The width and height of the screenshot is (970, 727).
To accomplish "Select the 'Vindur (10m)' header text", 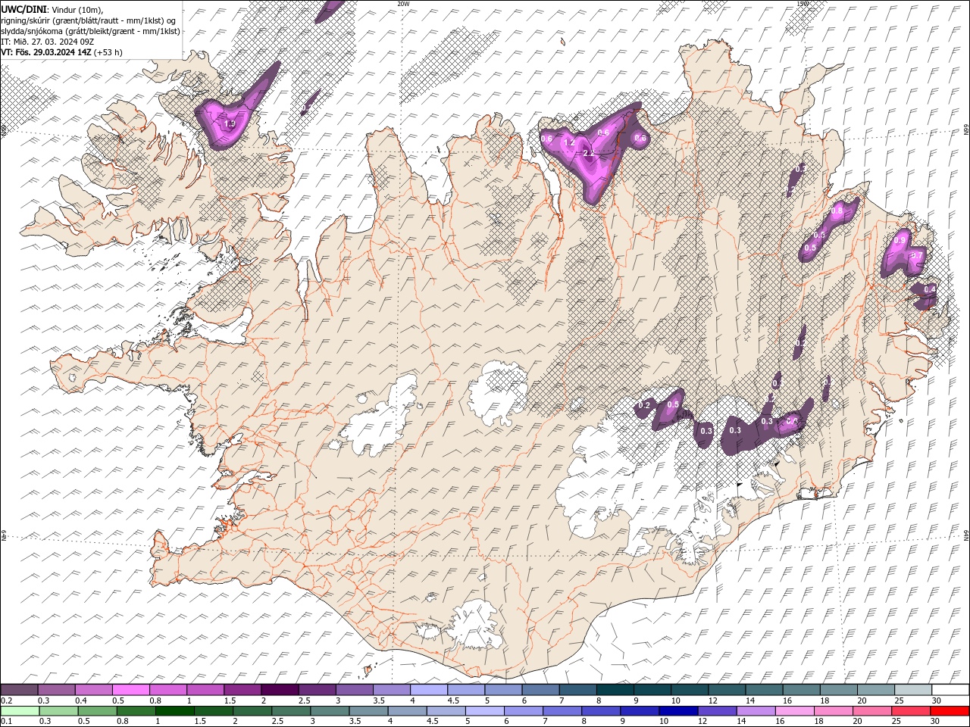I will [x=78, y=9].
